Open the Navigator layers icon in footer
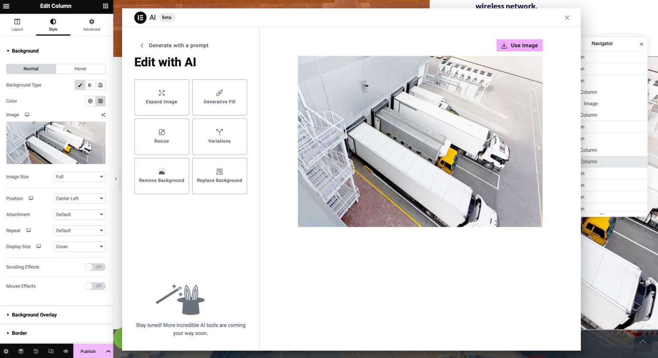 (x=21, y=351)
